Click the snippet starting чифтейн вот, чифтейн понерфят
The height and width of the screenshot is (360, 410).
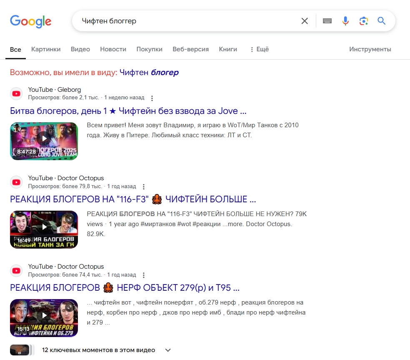click(196, 312)
